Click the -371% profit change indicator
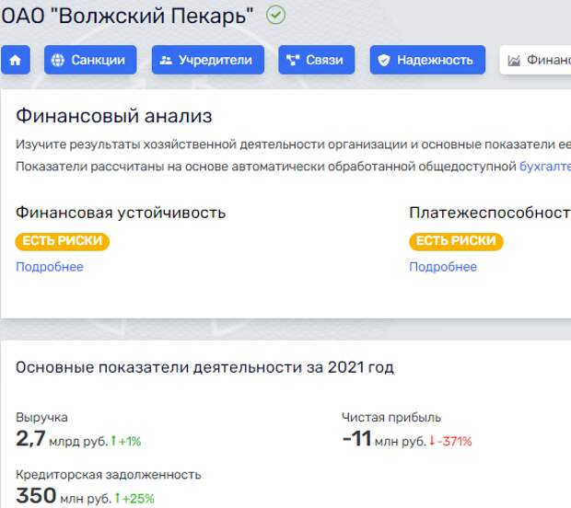 pos(450,442)
